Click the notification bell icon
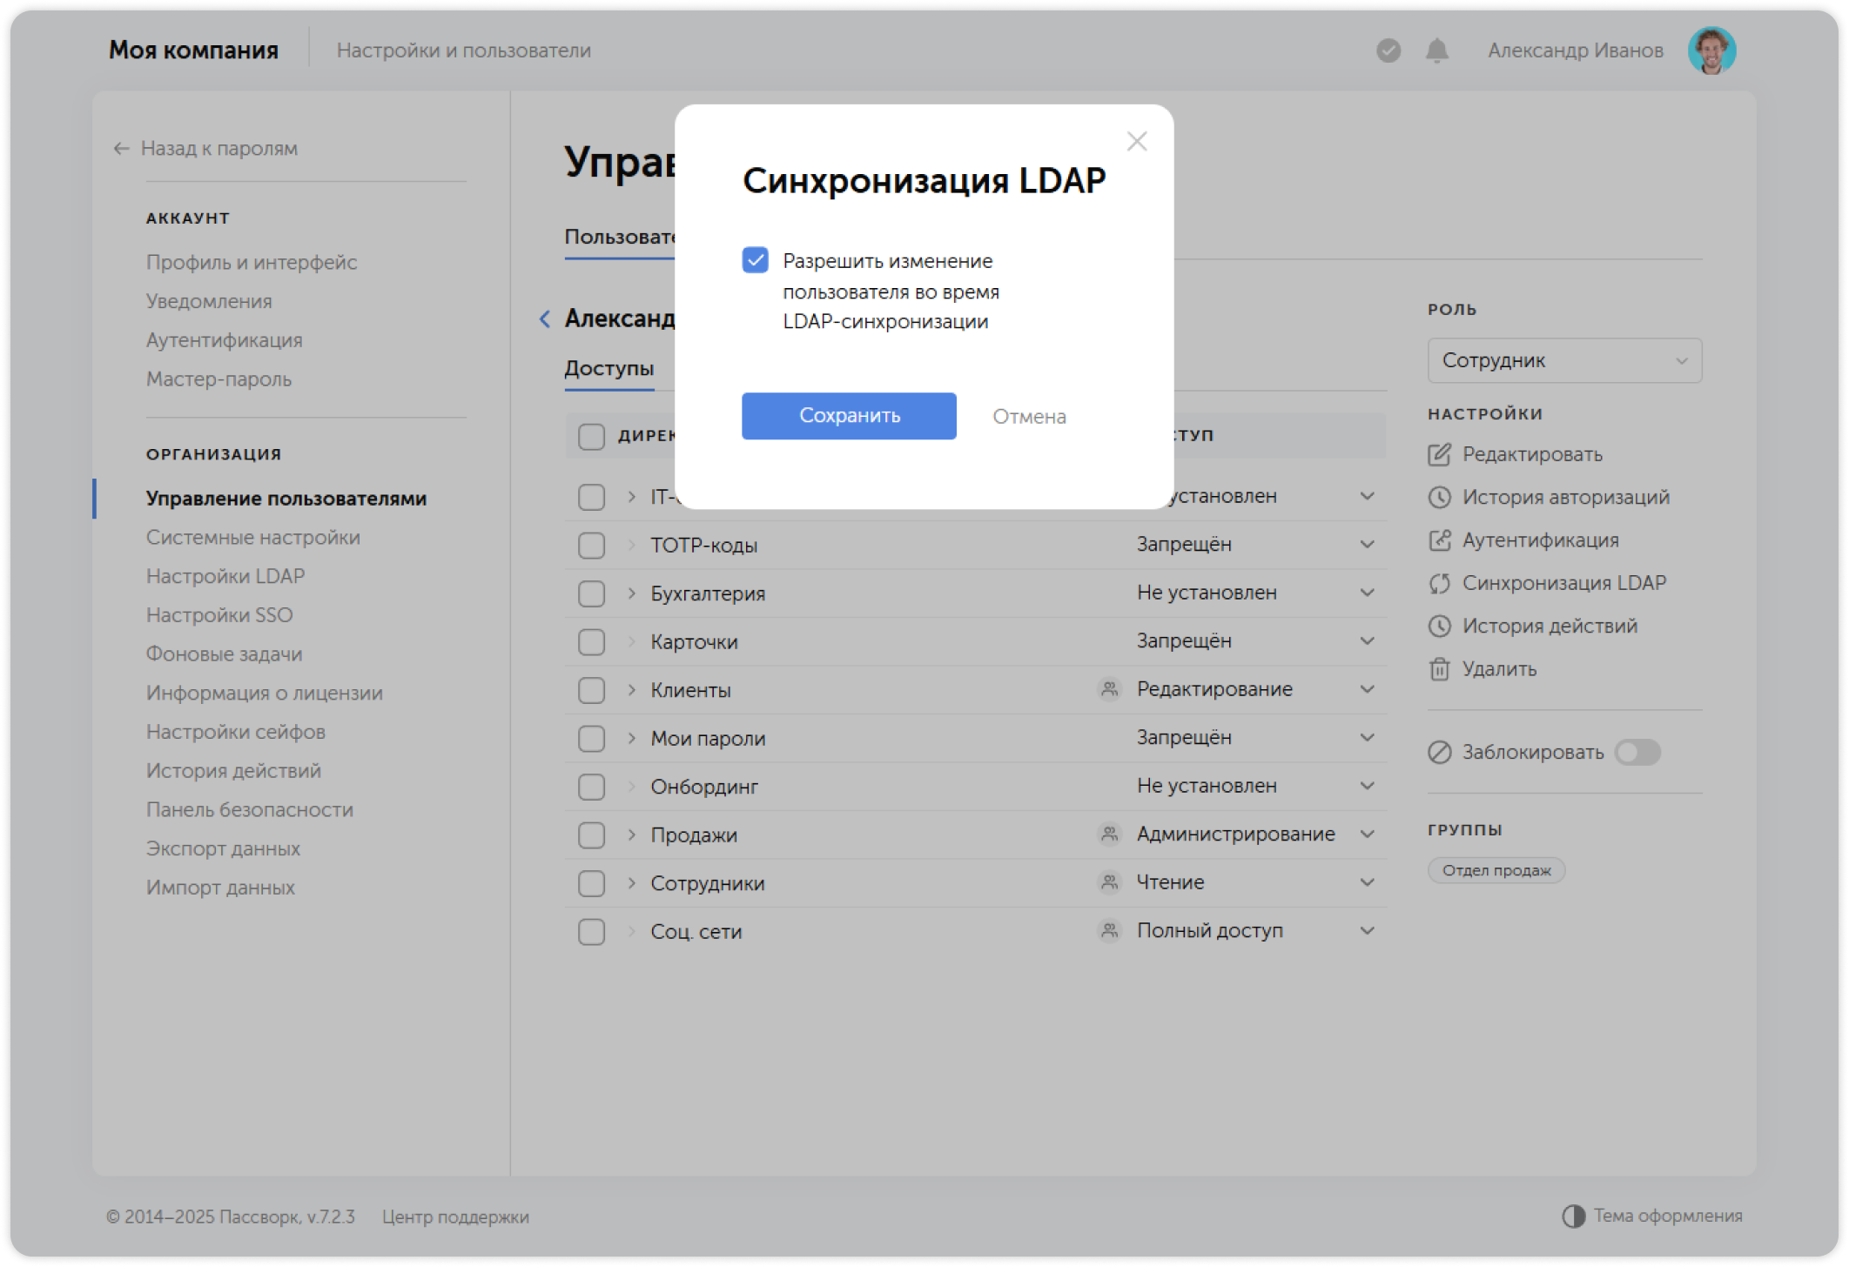This screenshot has height=1267, width=1849. click(1436, 51)
